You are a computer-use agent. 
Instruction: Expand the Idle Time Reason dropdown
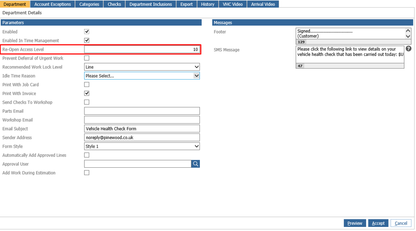(142, 76)
